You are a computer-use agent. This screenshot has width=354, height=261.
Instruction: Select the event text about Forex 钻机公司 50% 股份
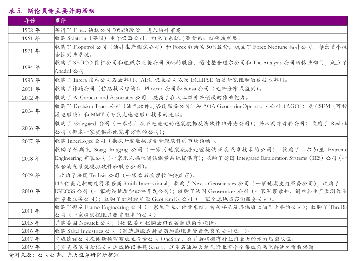pos(120,30)
